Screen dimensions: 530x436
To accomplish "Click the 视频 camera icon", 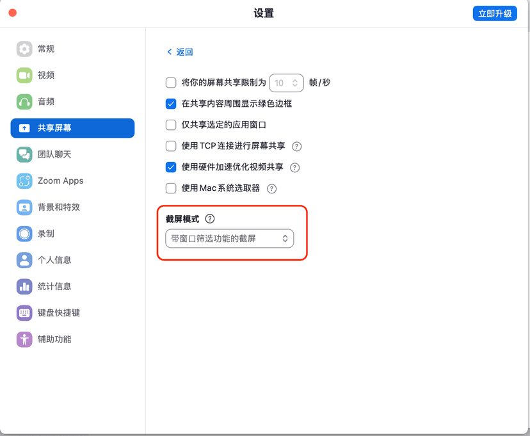I will click(24, 75).
